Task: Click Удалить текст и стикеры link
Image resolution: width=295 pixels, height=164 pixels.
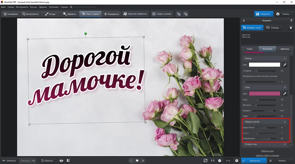Action: tap(267, 155)
